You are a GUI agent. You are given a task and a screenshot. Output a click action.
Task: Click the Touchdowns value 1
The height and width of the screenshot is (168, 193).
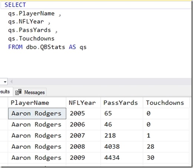pos(166,136)
